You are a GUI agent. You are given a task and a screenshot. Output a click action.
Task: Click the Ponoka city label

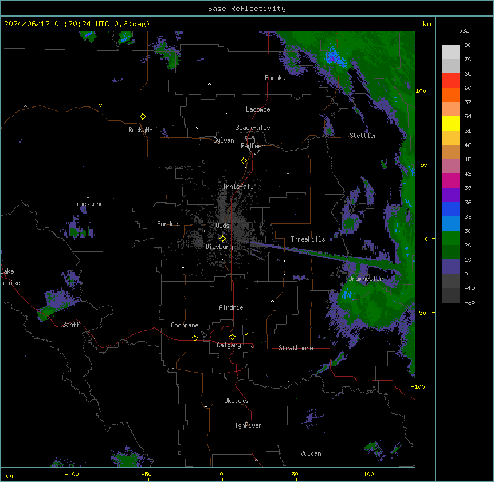(275, 78)
